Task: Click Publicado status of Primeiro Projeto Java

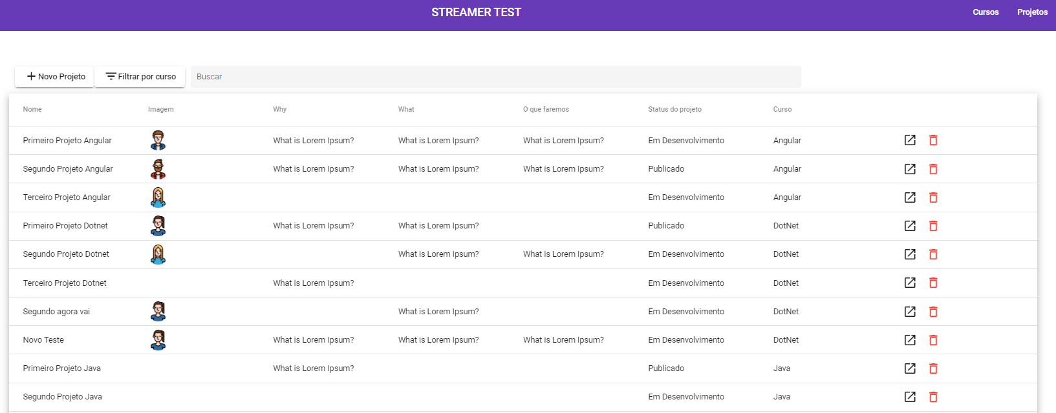Action: pos(666,368)
